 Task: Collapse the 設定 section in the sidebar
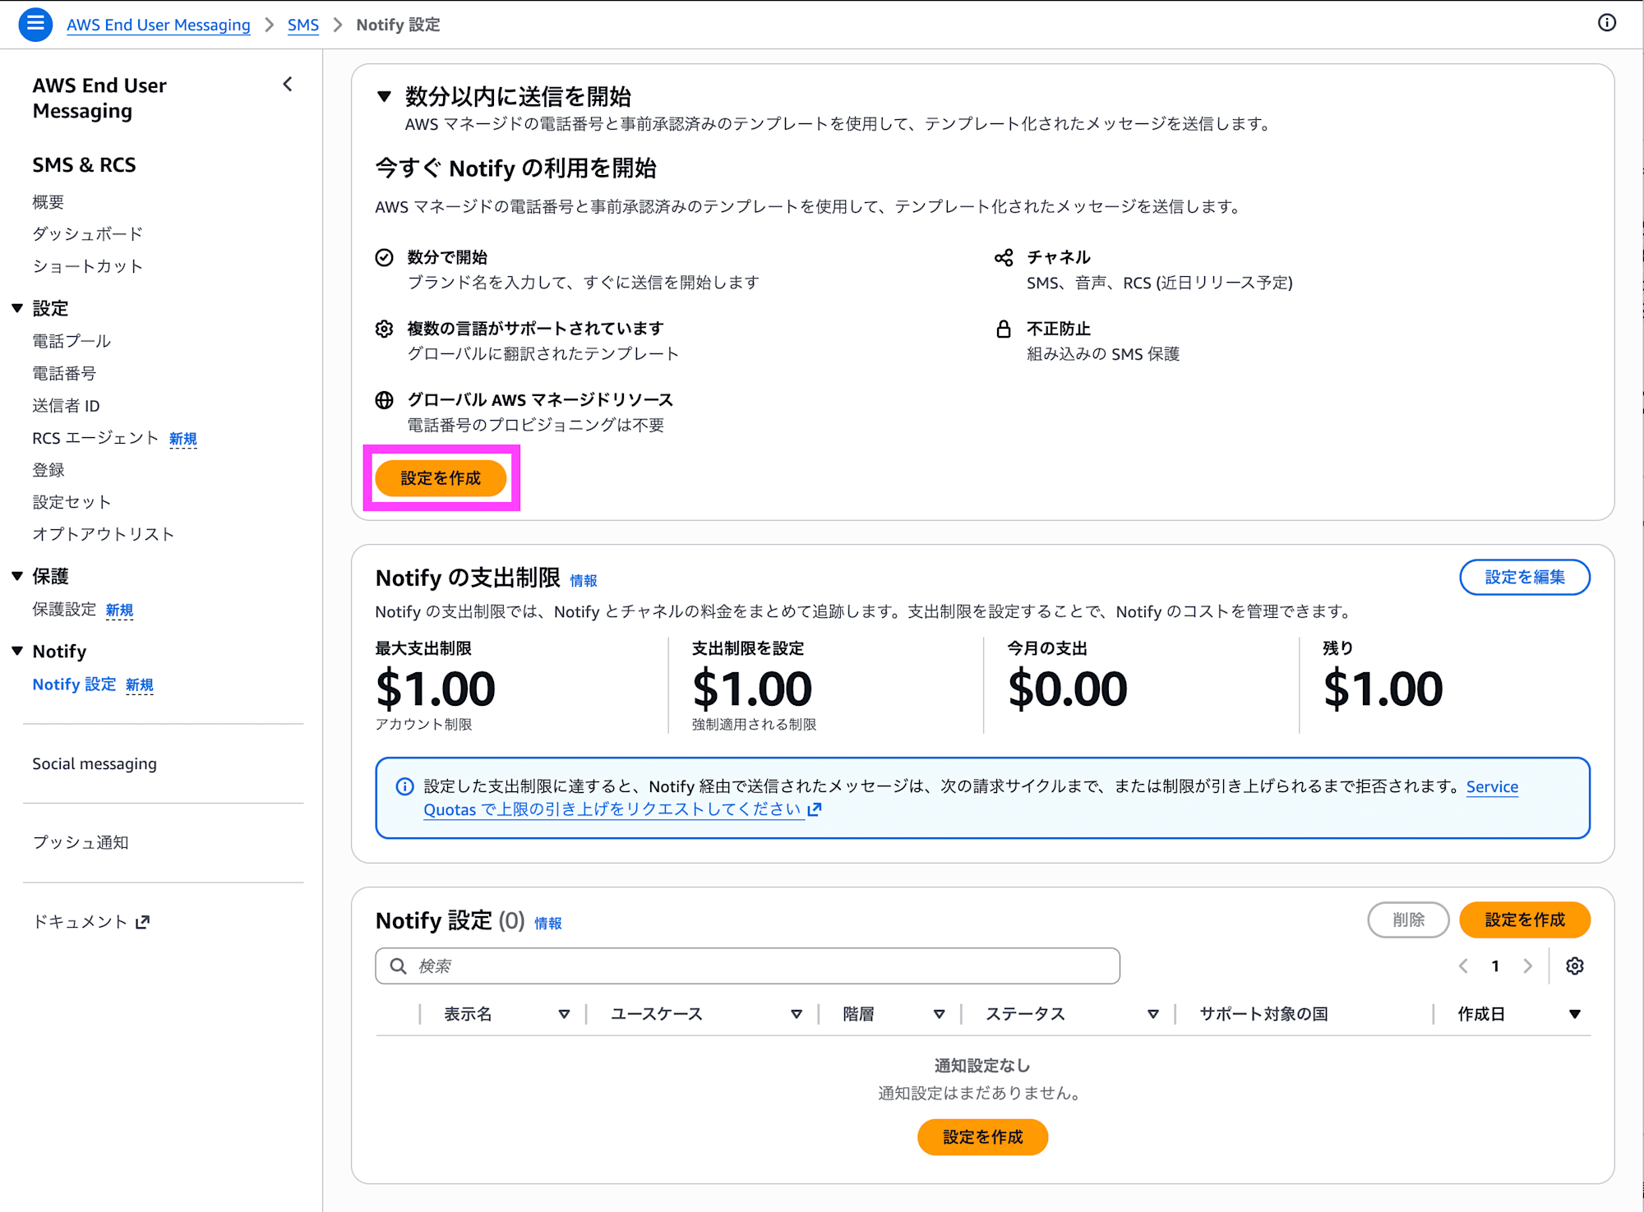[x=17, y=307]
